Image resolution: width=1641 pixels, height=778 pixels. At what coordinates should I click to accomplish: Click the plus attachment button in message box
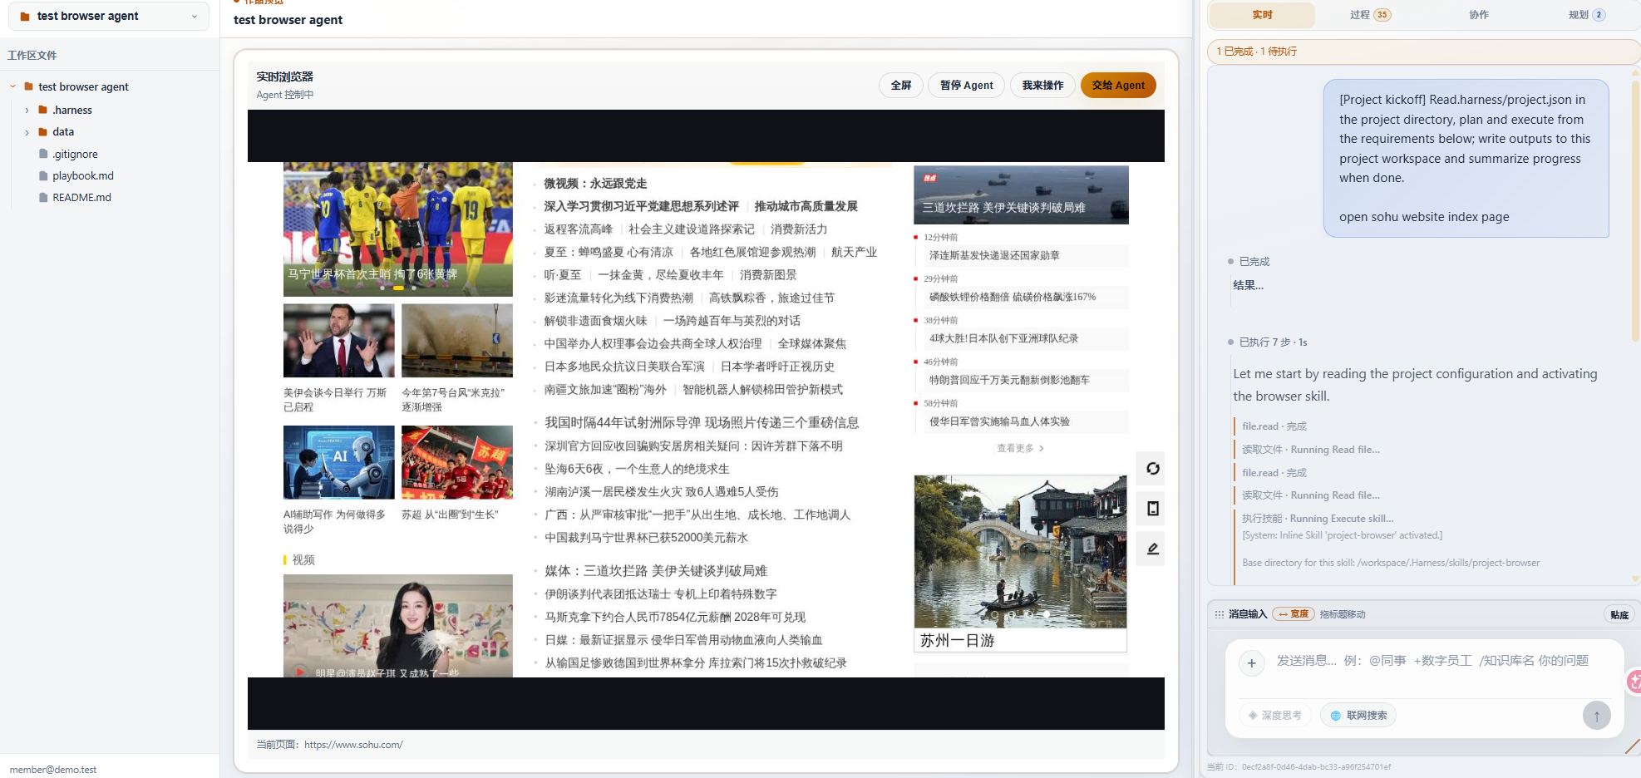tap(1251, 662)
